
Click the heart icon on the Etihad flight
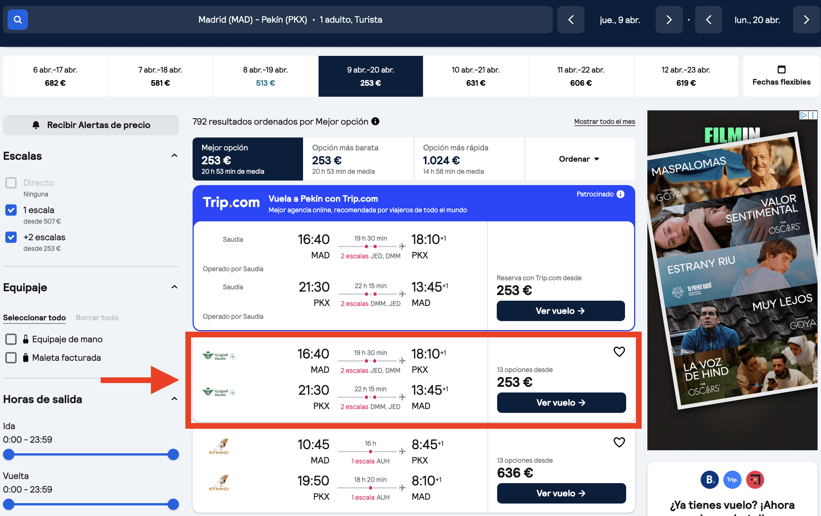tap(619, 442)
